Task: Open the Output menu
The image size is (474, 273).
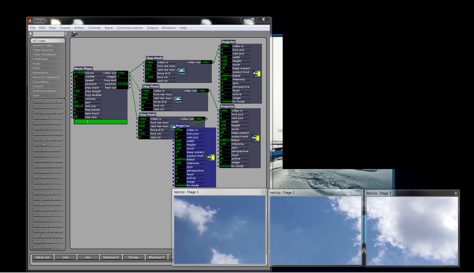Action: coord(152,28)
